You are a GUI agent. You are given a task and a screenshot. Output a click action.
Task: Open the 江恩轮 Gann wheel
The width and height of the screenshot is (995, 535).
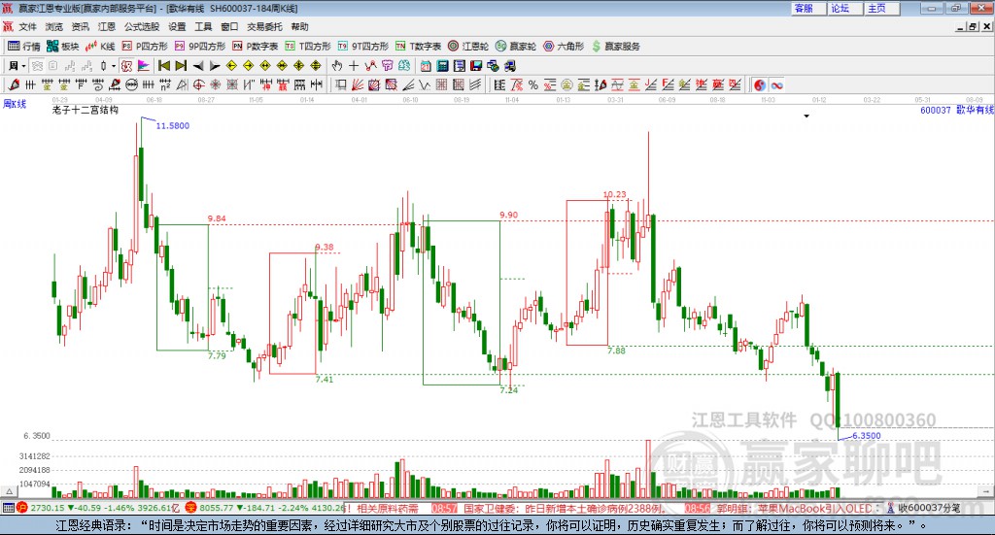468,47
